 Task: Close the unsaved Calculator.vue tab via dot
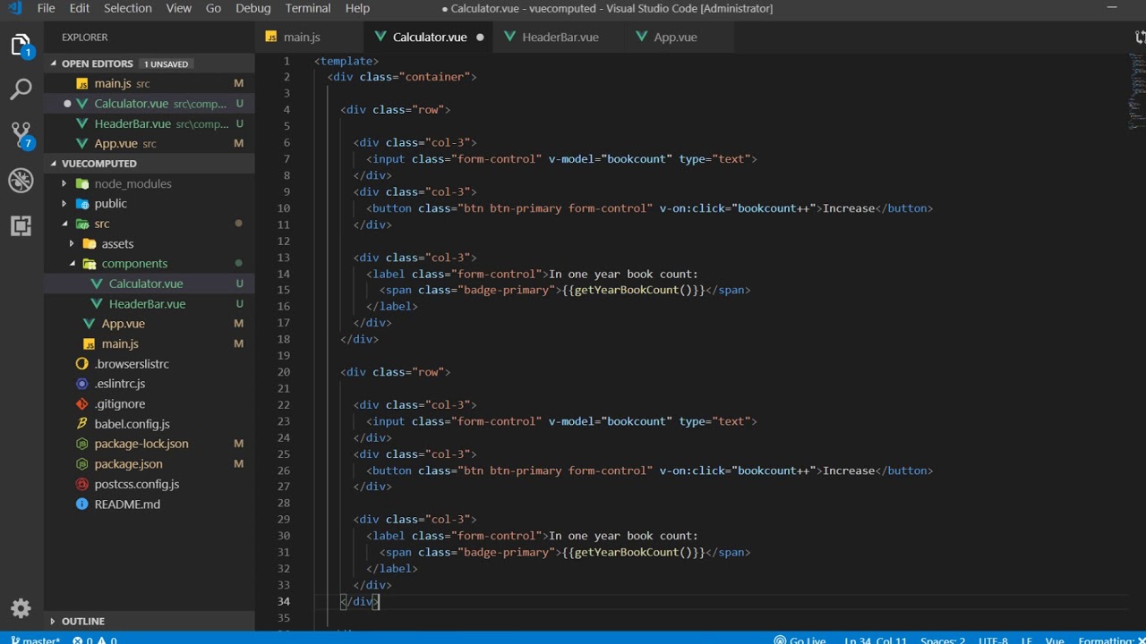click(x=480, y=37)
